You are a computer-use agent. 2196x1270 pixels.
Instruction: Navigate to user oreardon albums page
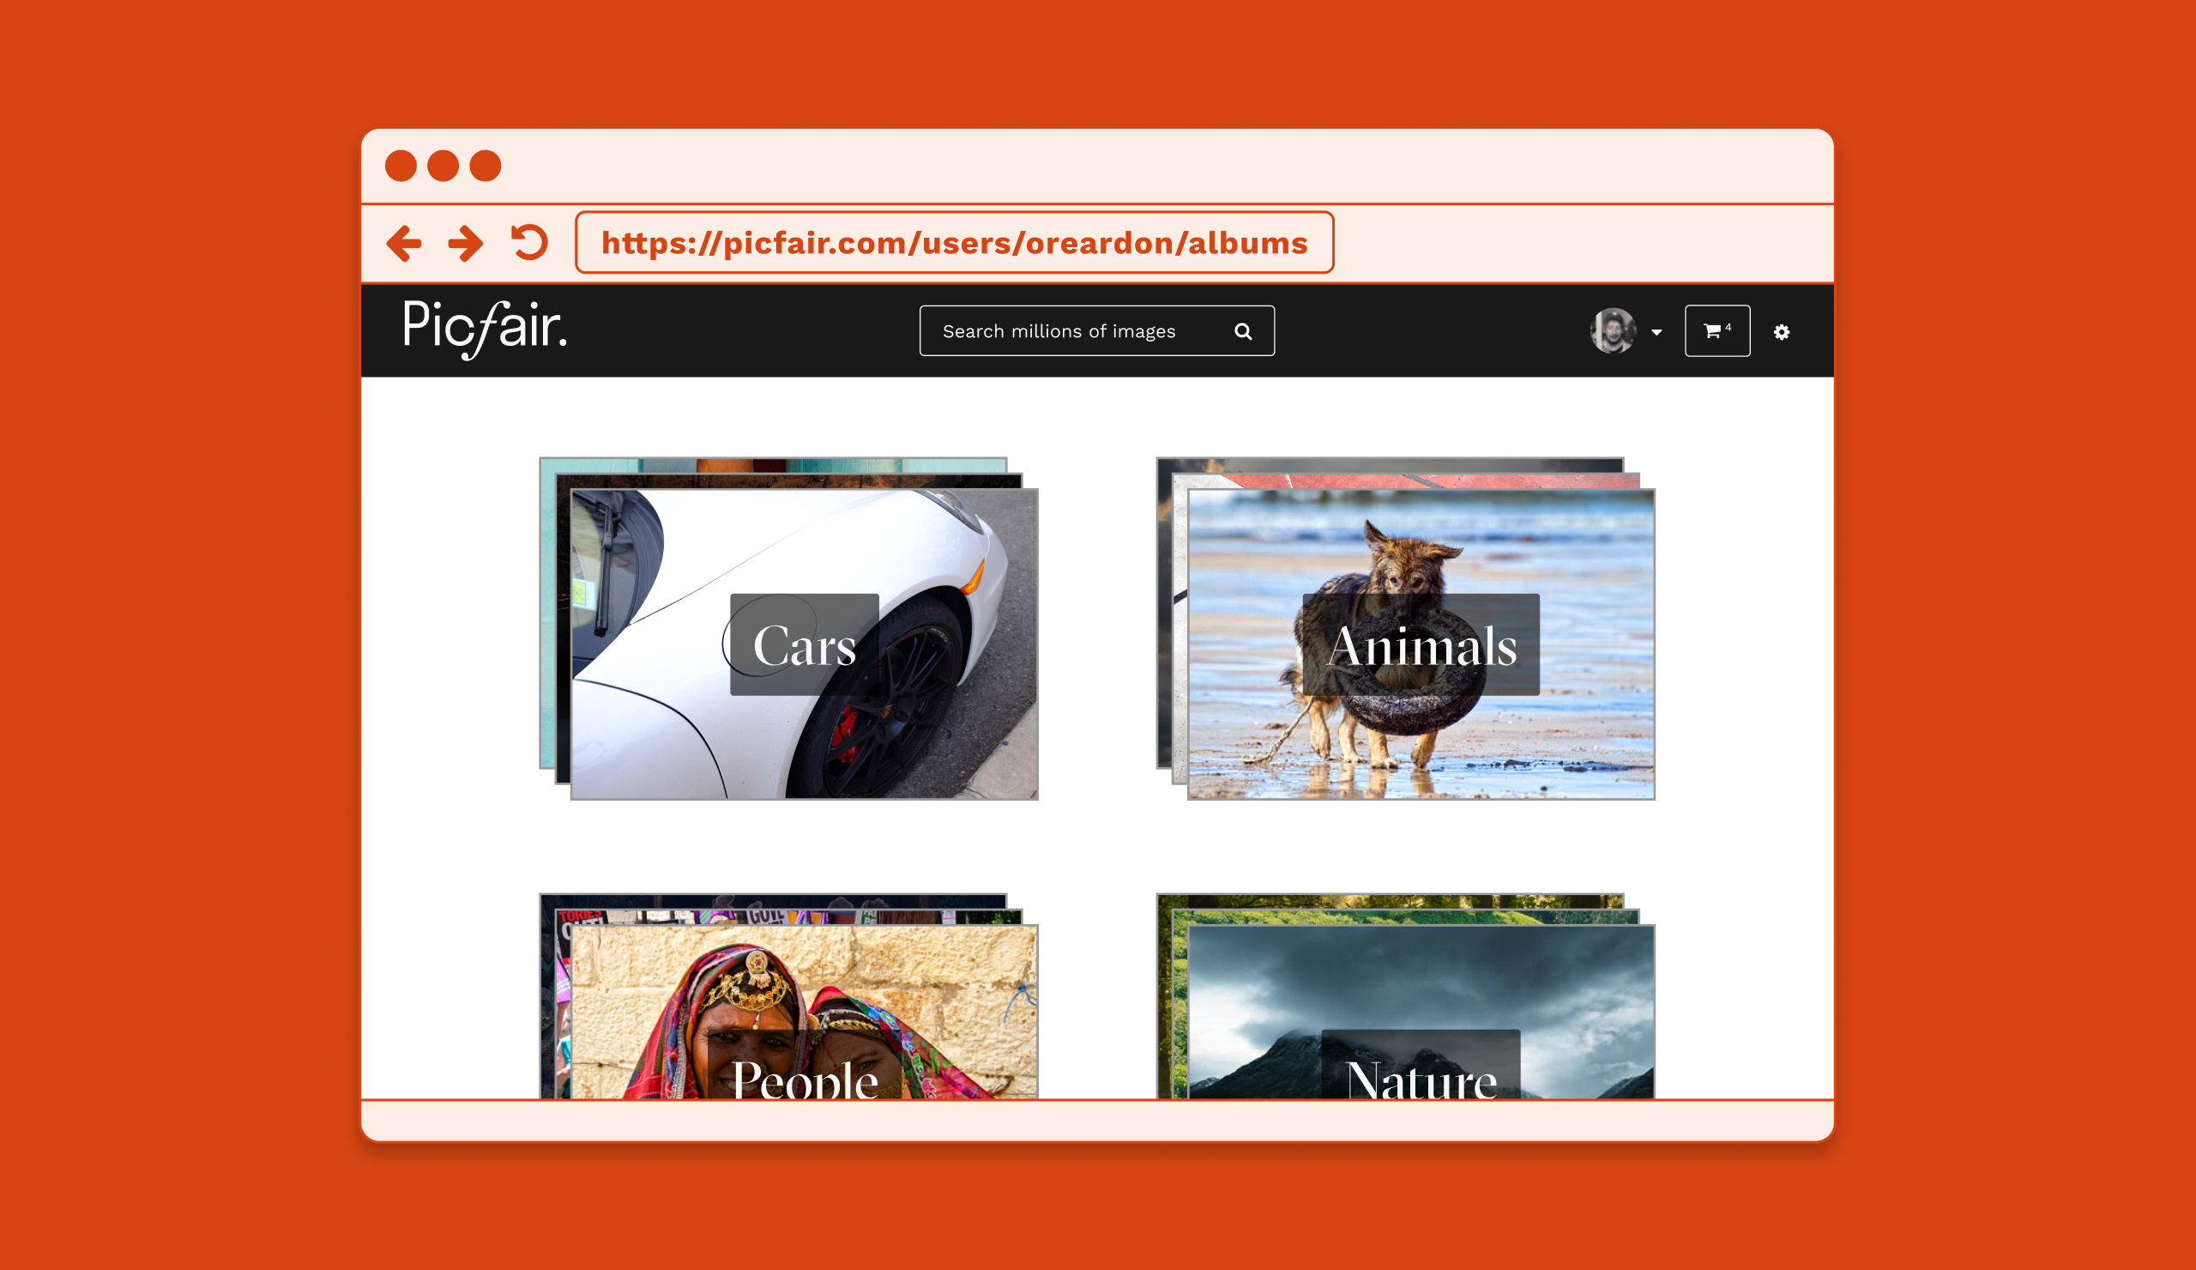point(956,242)
